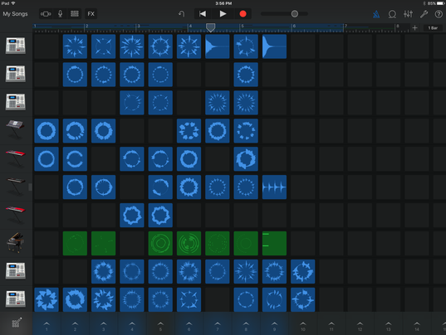The image size is (446, 335).
Task: Toggle the green piano loop in column six
Action: pyautogui.click(x=189, y=243)
